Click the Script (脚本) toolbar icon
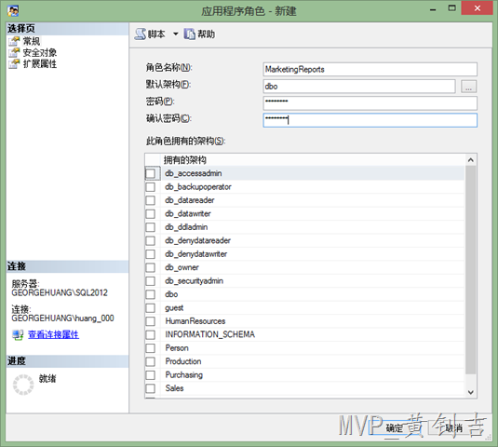498x447 pixels. pyautogui.click(x=141, y=34)
